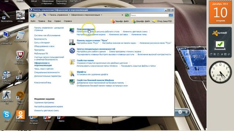Screen dimensions: 234x131
Task: Select Часы, язык и регион in sidebar
Action: (44, 69)
